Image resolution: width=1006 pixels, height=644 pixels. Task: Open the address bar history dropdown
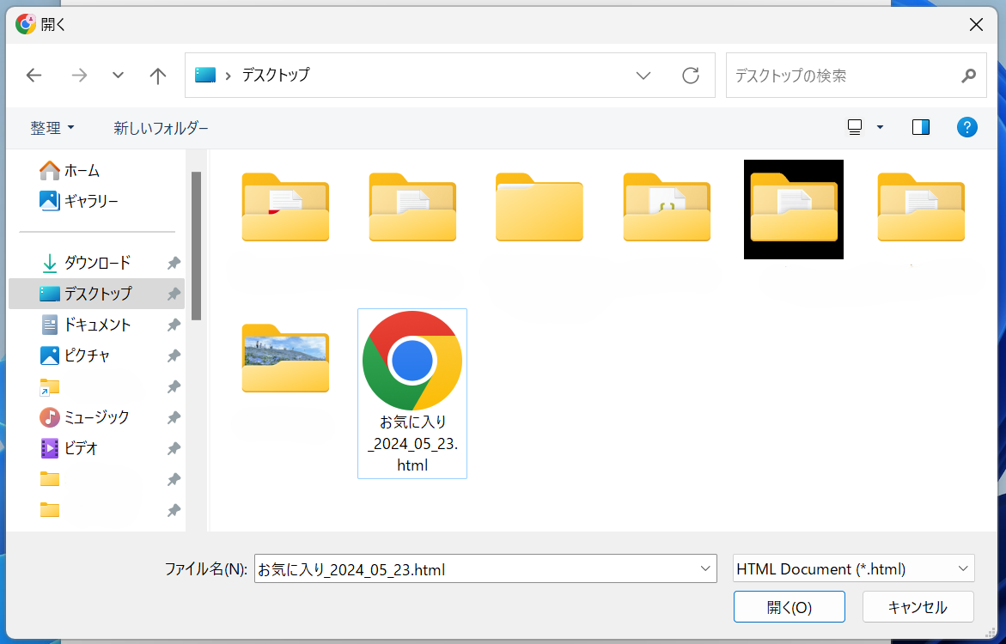pos(643,76)
